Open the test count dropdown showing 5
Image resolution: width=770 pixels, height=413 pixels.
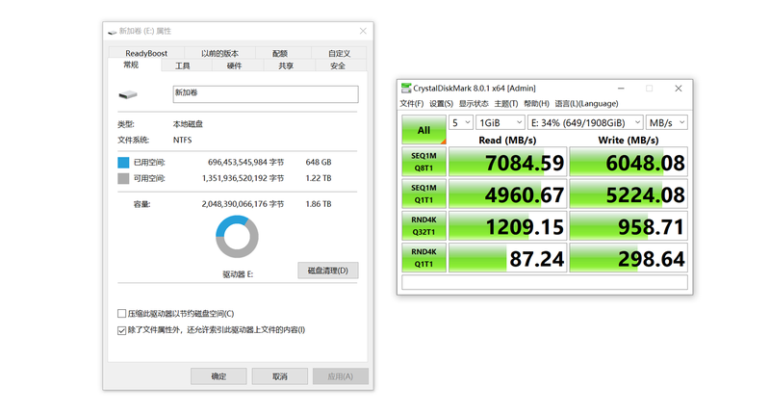coord(461,123)
